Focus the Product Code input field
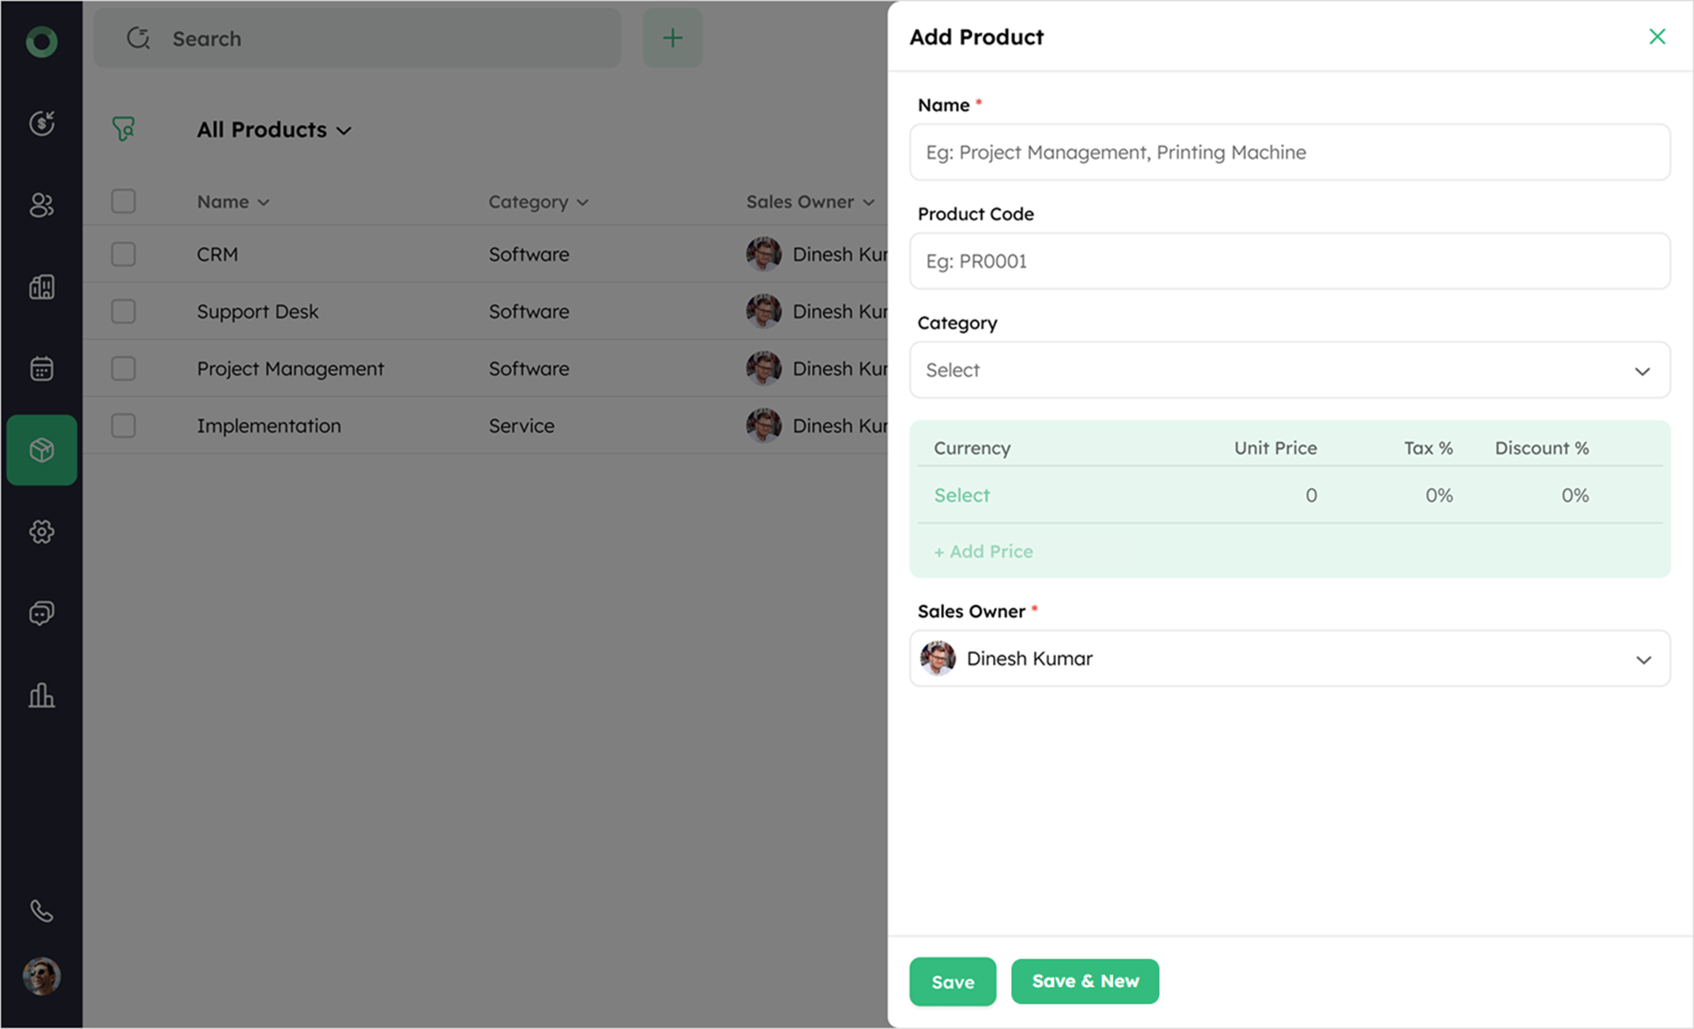 pyautogui.click(x=1289, y=261)
